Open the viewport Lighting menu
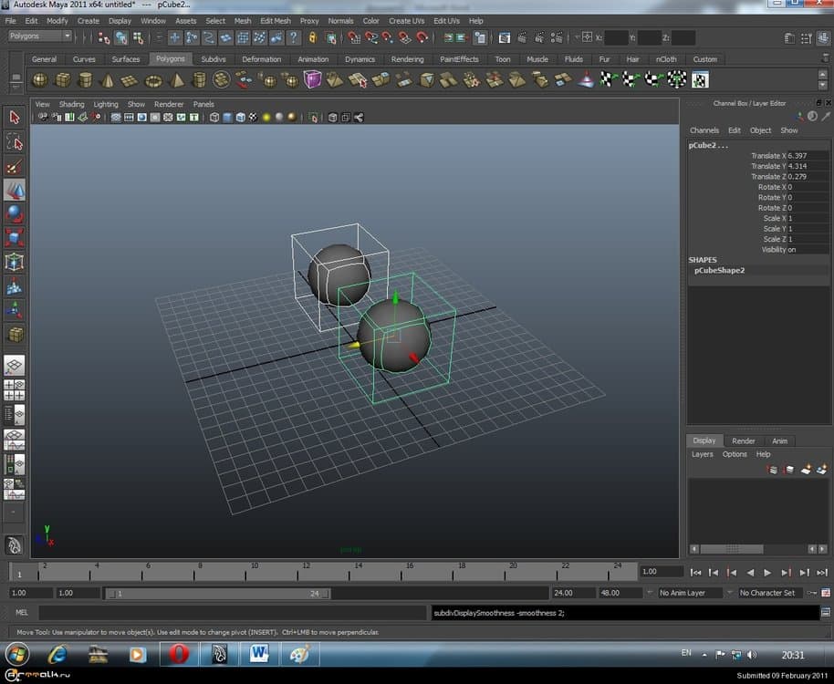The image size is (834, 684). 106,104
